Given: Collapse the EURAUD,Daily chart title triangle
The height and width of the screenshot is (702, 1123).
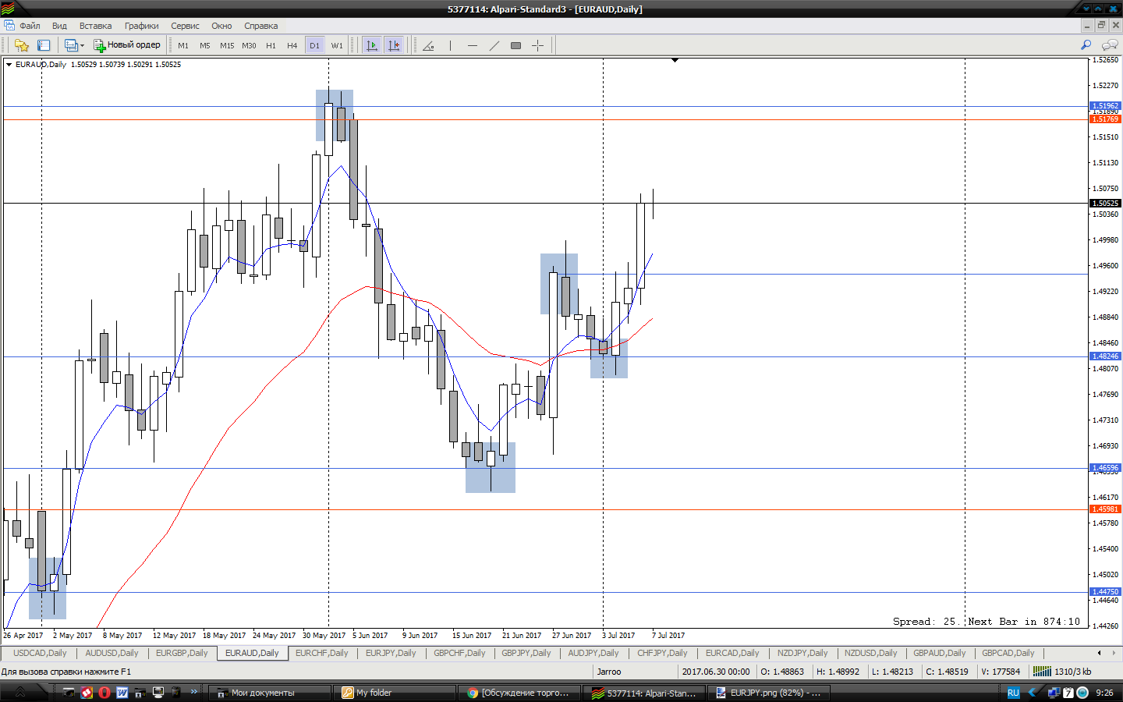Looking at the screenshot, I should point(9,65).
